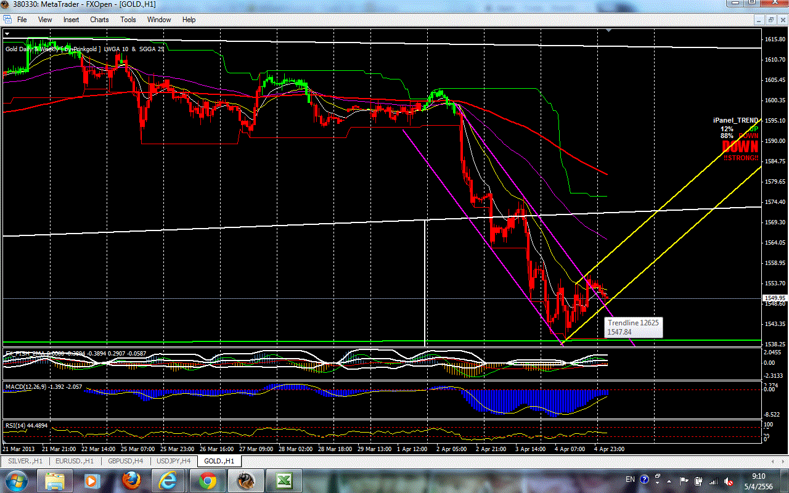Open Firefox from the taskbar
The height and width of the screenshot is (493, 789).
click(x=131, y=481)
